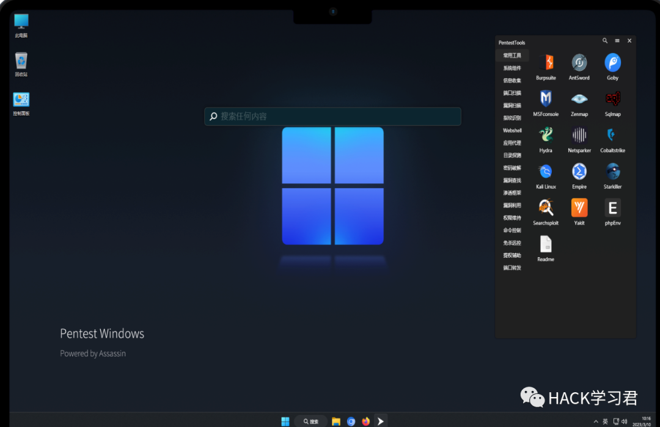Select the 此电脑 desktop icon
The height and width of the screenshot is (427, 660).
coord(21,26)
